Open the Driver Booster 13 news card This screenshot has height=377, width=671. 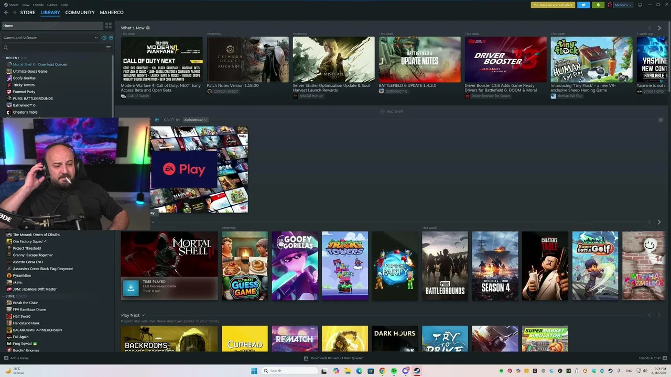tap(505, 60)
